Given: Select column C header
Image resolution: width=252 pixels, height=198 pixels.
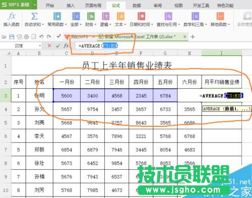Looking at the screenshot, I should 67,54.
